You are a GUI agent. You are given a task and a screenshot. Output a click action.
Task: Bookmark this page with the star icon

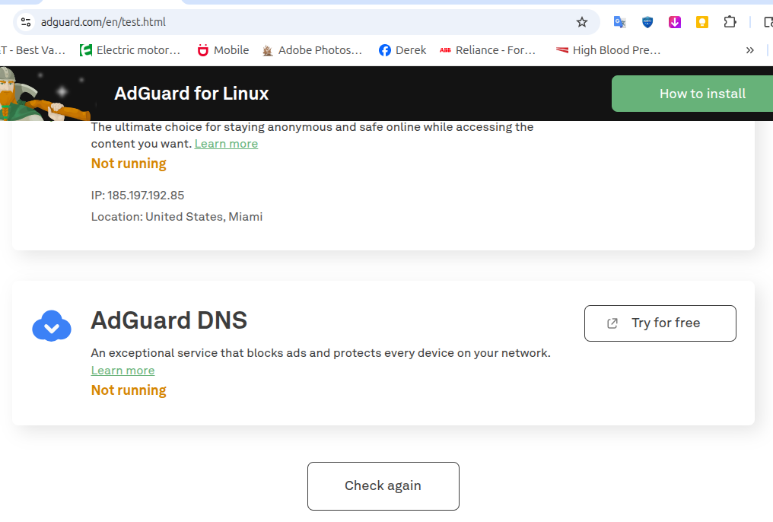(582, 22)
